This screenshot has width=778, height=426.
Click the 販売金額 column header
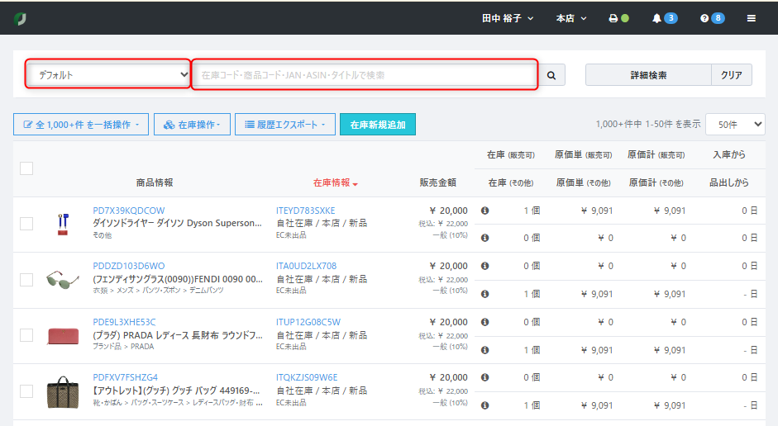(437, 182)
